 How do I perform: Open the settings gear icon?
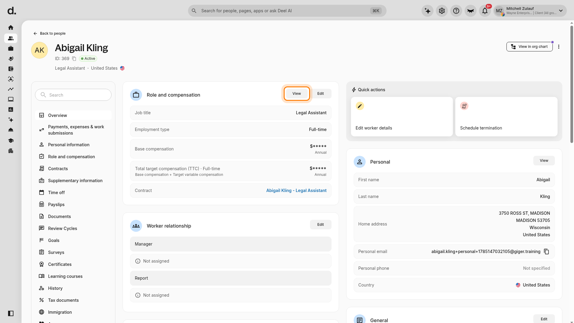coord(442,11)
